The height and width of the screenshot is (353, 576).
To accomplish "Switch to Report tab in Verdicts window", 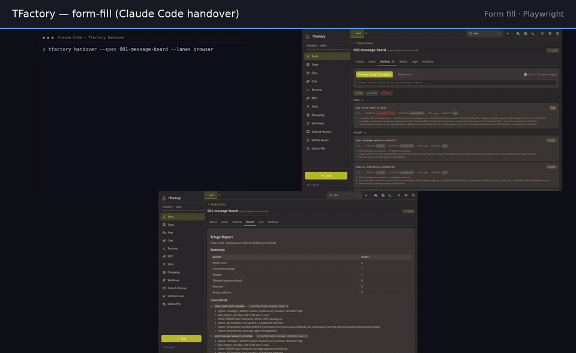I will coord(403,62).
